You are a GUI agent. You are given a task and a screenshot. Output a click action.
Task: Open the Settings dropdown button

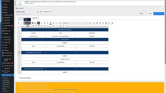coord(142,14)
